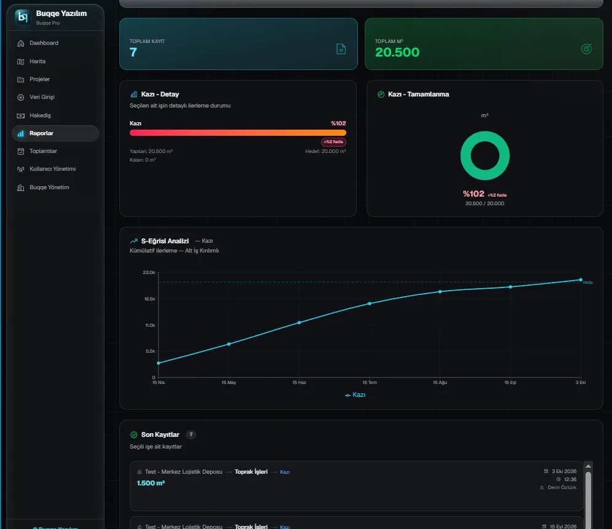Click the Yapılan: 20.500 m³ text
The width and height of the screenshot is (612, 529).
point(151,151)
